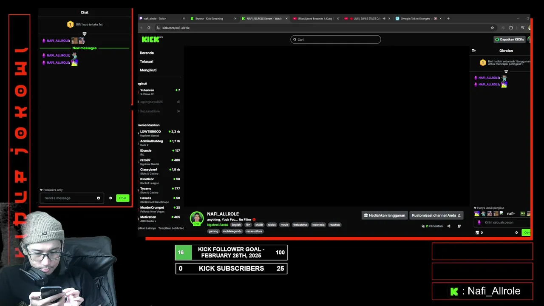544x306 pixels.
Task: Bookmark this page with the star icon
Action: [x=492, y=28]
